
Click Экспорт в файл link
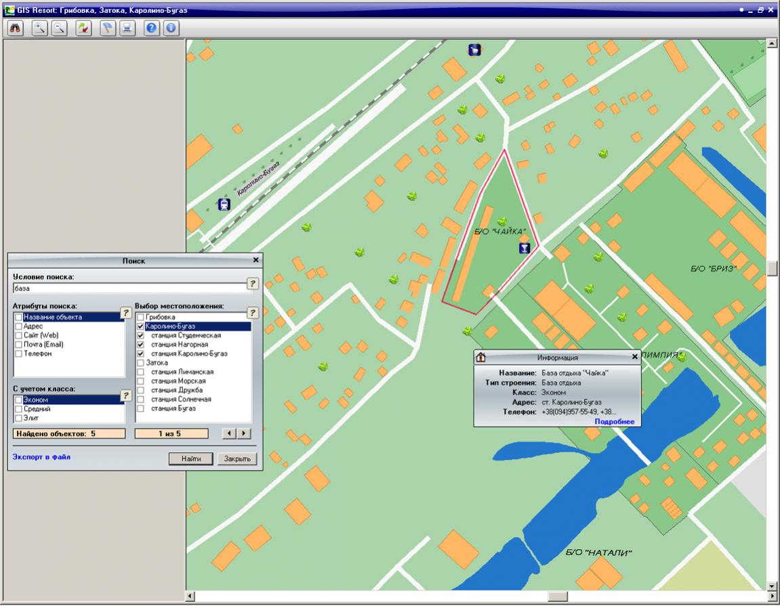click(41, 457)
